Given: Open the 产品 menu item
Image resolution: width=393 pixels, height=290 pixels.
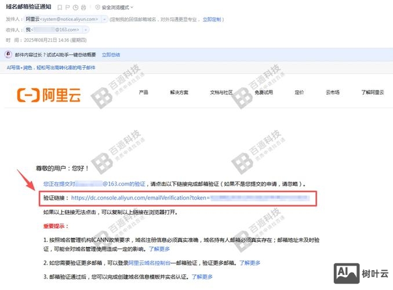Looking at the screenshot, I should [143, 92].
